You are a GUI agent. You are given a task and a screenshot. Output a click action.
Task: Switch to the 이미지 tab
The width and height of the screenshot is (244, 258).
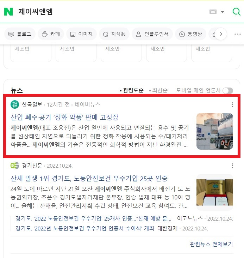[x=81, y=34]
